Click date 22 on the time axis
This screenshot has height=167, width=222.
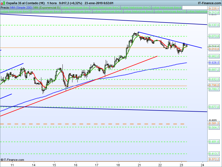pos(160,165)
